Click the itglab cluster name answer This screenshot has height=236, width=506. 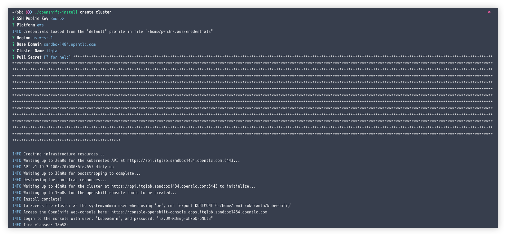point(53,51)
